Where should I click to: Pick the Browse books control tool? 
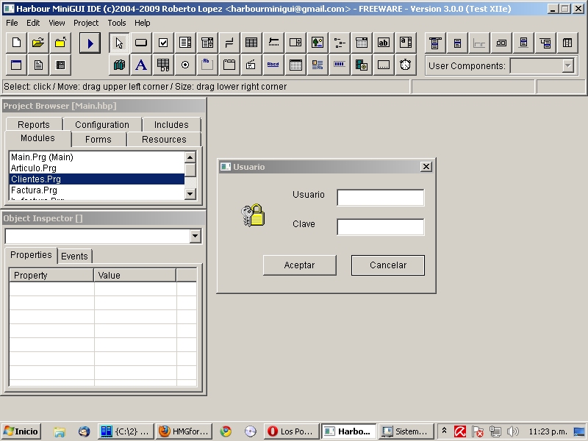click(x=119, y=65)
